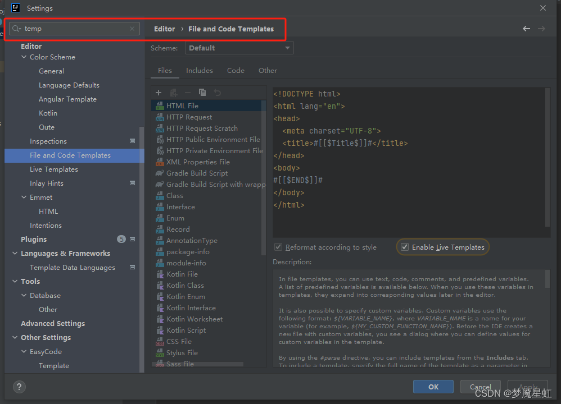Click the Plugins update count badge
Viewport: 561px width, 404px height.
[x=121, y=240]
